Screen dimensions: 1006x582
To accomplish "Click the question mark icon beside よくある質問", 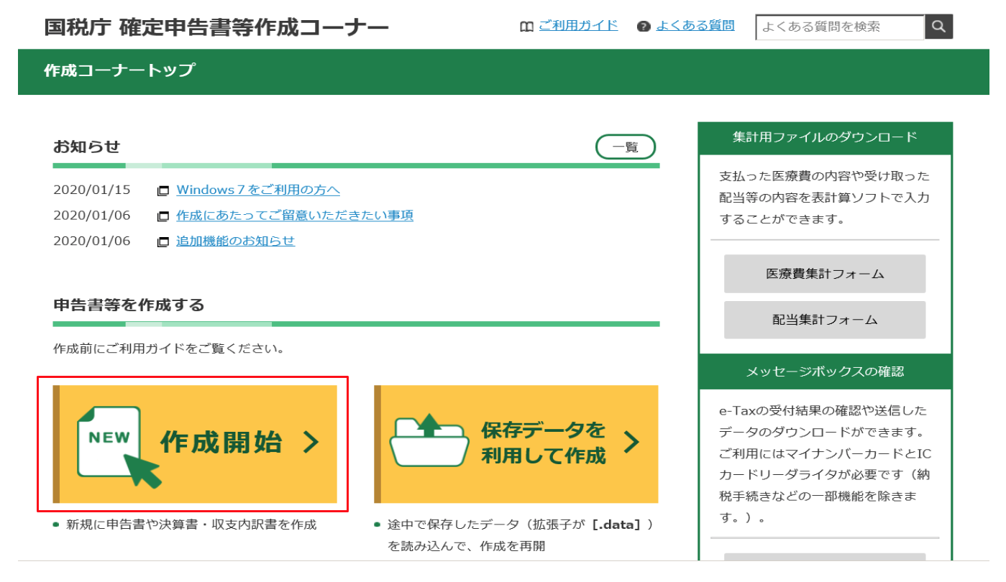I will [644, 27].
